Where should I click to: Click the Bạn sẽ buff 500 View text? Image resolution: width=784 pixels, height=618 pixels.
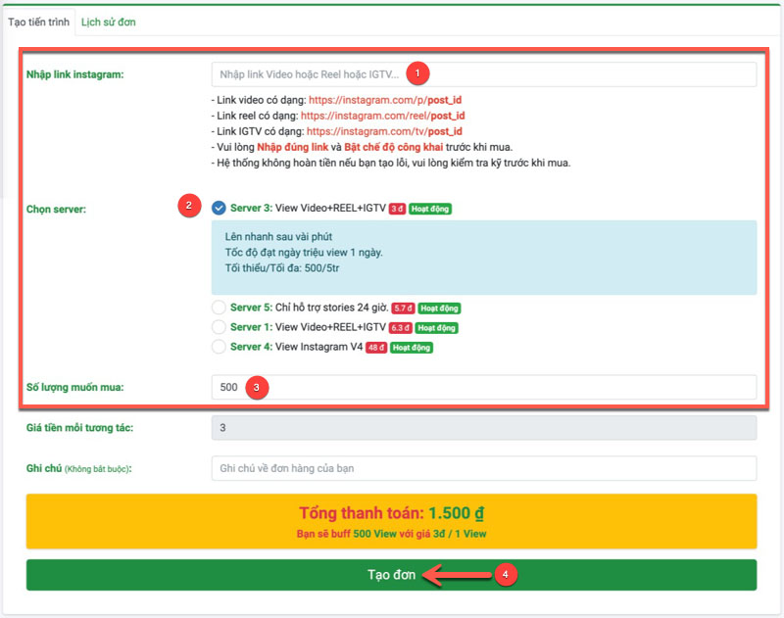pos(347,534)
